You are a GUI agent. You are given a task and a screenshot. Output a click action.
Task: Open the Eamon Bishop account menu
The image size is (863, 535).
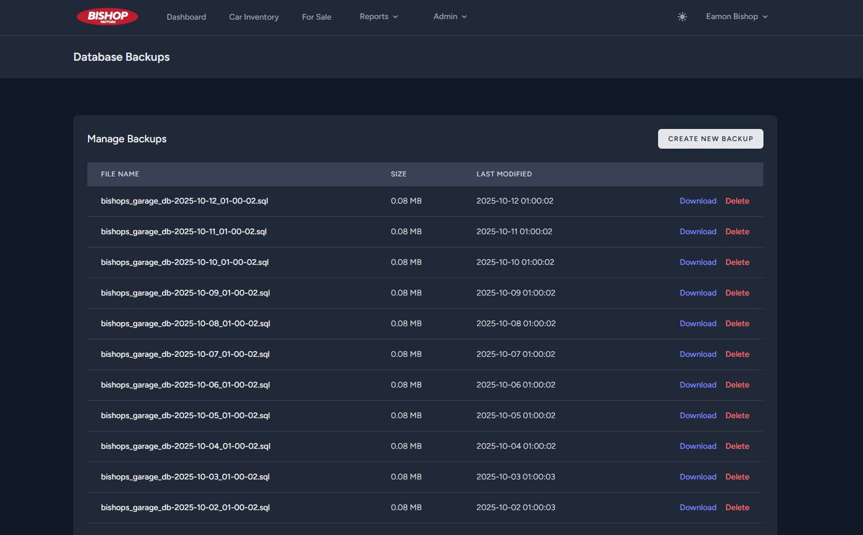[x=736, y=17]
